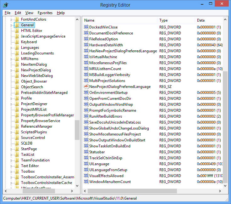Click the DWORD icon beside HardwareDataWidth
The height and width of the screenshot is (204, 231).
(86, 45)
